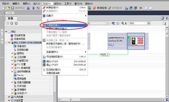This screenshot has height=102, width=169.
Task: Click the zoom magnifier icon in network view
Action: point(123,23)
